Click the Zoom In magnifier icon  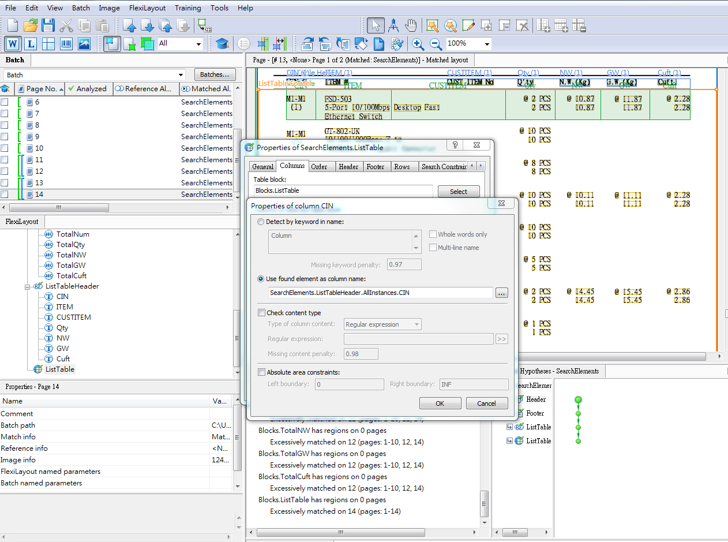tap(417, 44)
